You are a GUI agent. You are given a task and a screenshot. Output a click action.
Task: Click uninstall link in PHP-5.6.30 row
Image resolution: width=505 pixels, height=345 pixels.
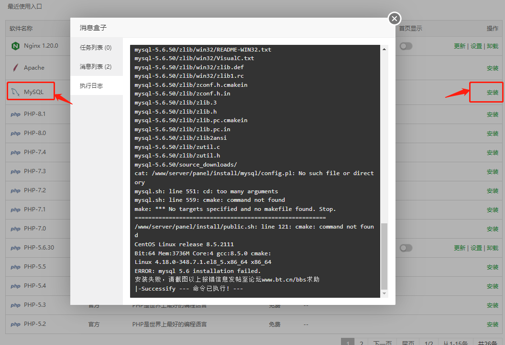pyautogui.click(x=493, y=248)
